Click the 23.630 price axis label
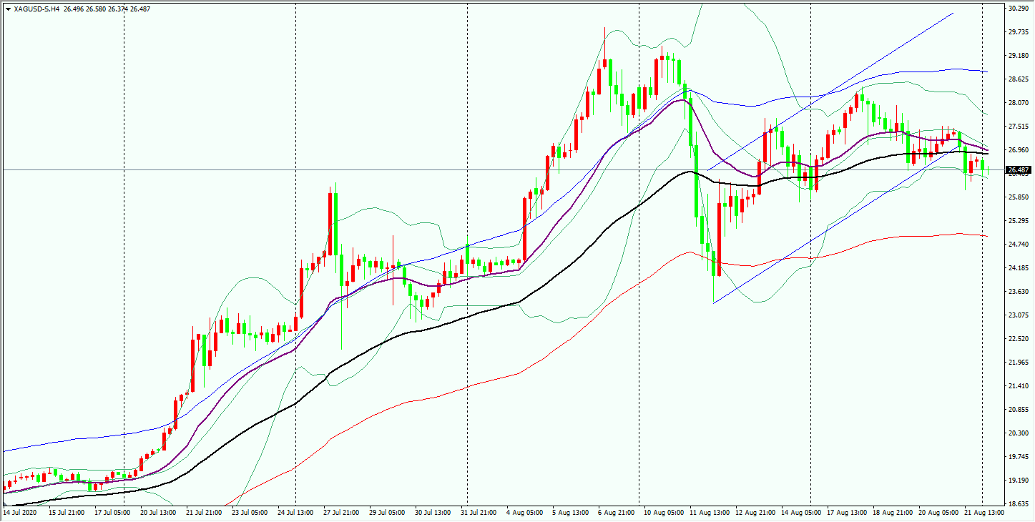Screen dimensions: 1035x522 1018,292
